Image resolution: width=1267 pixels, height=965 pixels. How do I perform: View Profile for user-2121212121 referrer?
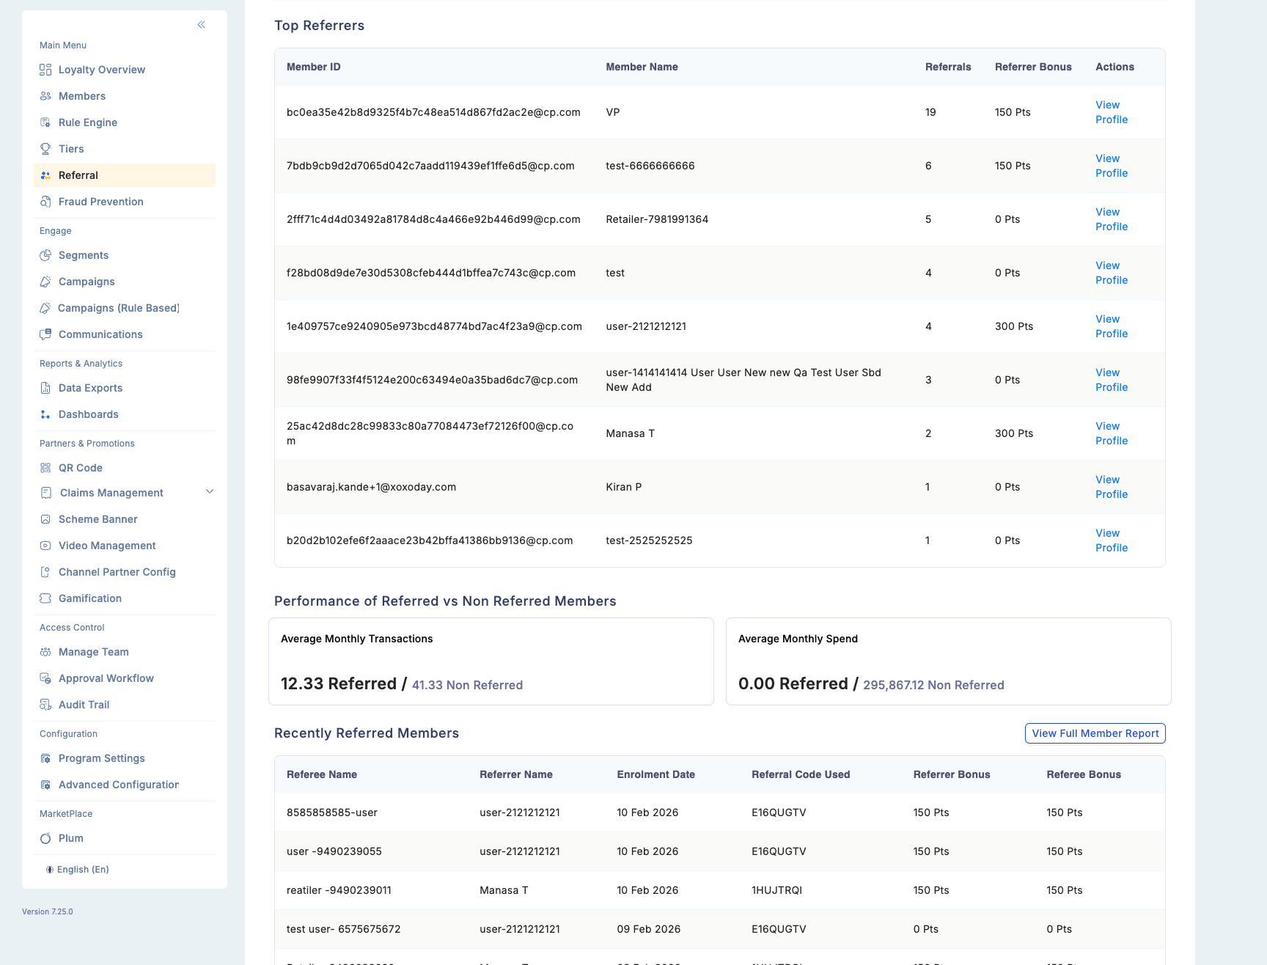1112,326
